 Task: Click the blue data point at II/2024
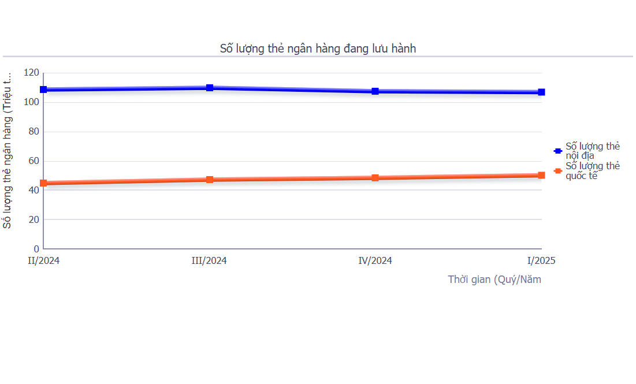43,90
